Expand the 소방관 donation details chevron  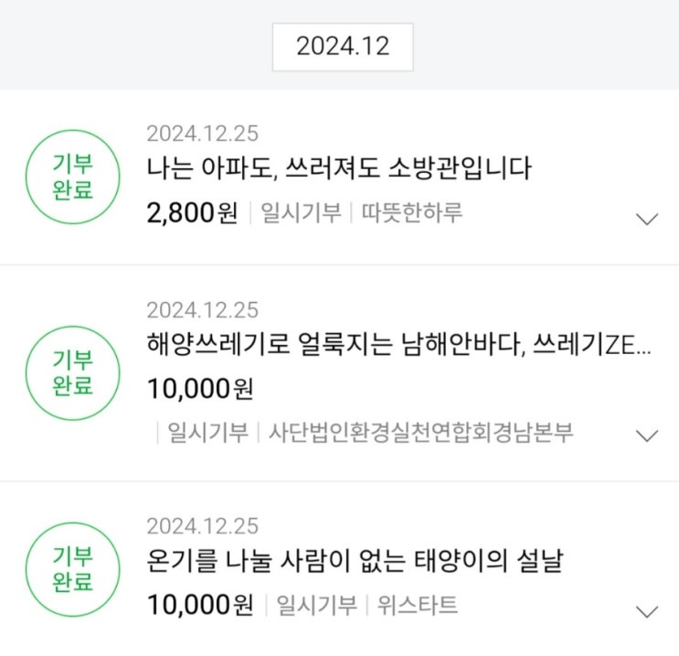coord(646,218)
